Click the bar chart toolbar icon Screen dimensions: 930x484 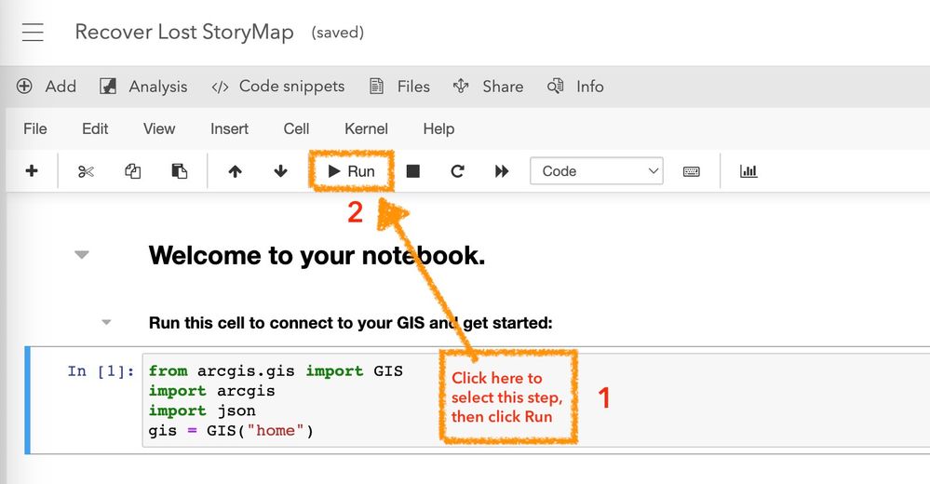(x=748, y=171)
